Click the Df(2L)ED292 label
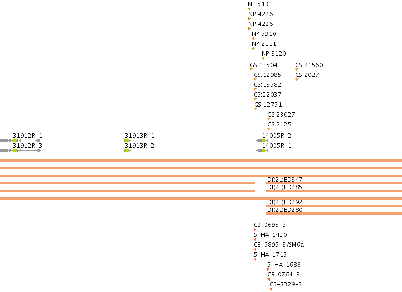Screen dimensions: 402x292 tap(285, 202)
